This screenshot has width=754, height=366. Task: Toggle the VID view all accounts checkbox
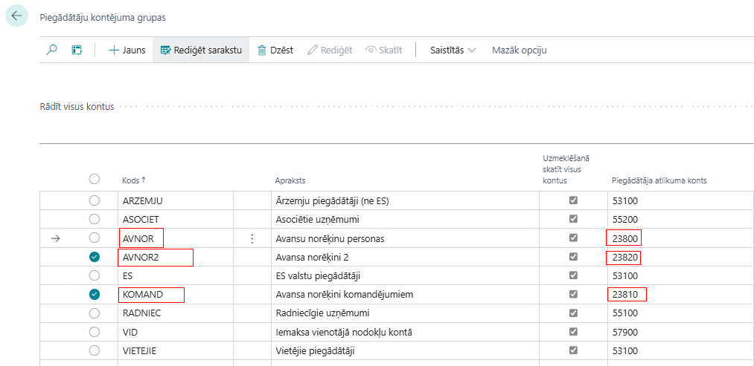click(572, 332)
